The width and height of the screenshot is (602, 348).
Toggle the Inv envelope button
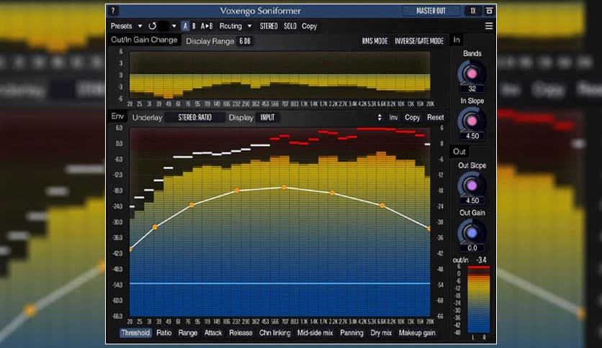[393, 117]
